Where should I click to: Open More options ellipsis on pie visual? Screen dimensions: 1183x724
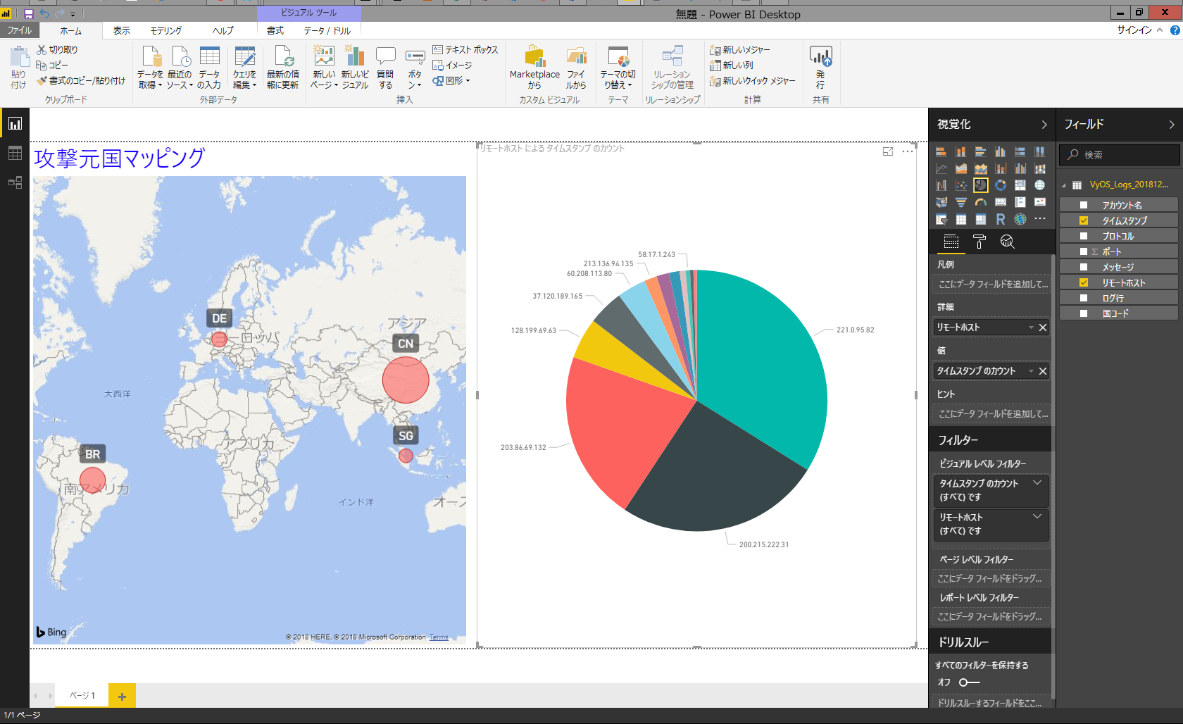pyautogui.click(x=908, y=151)
